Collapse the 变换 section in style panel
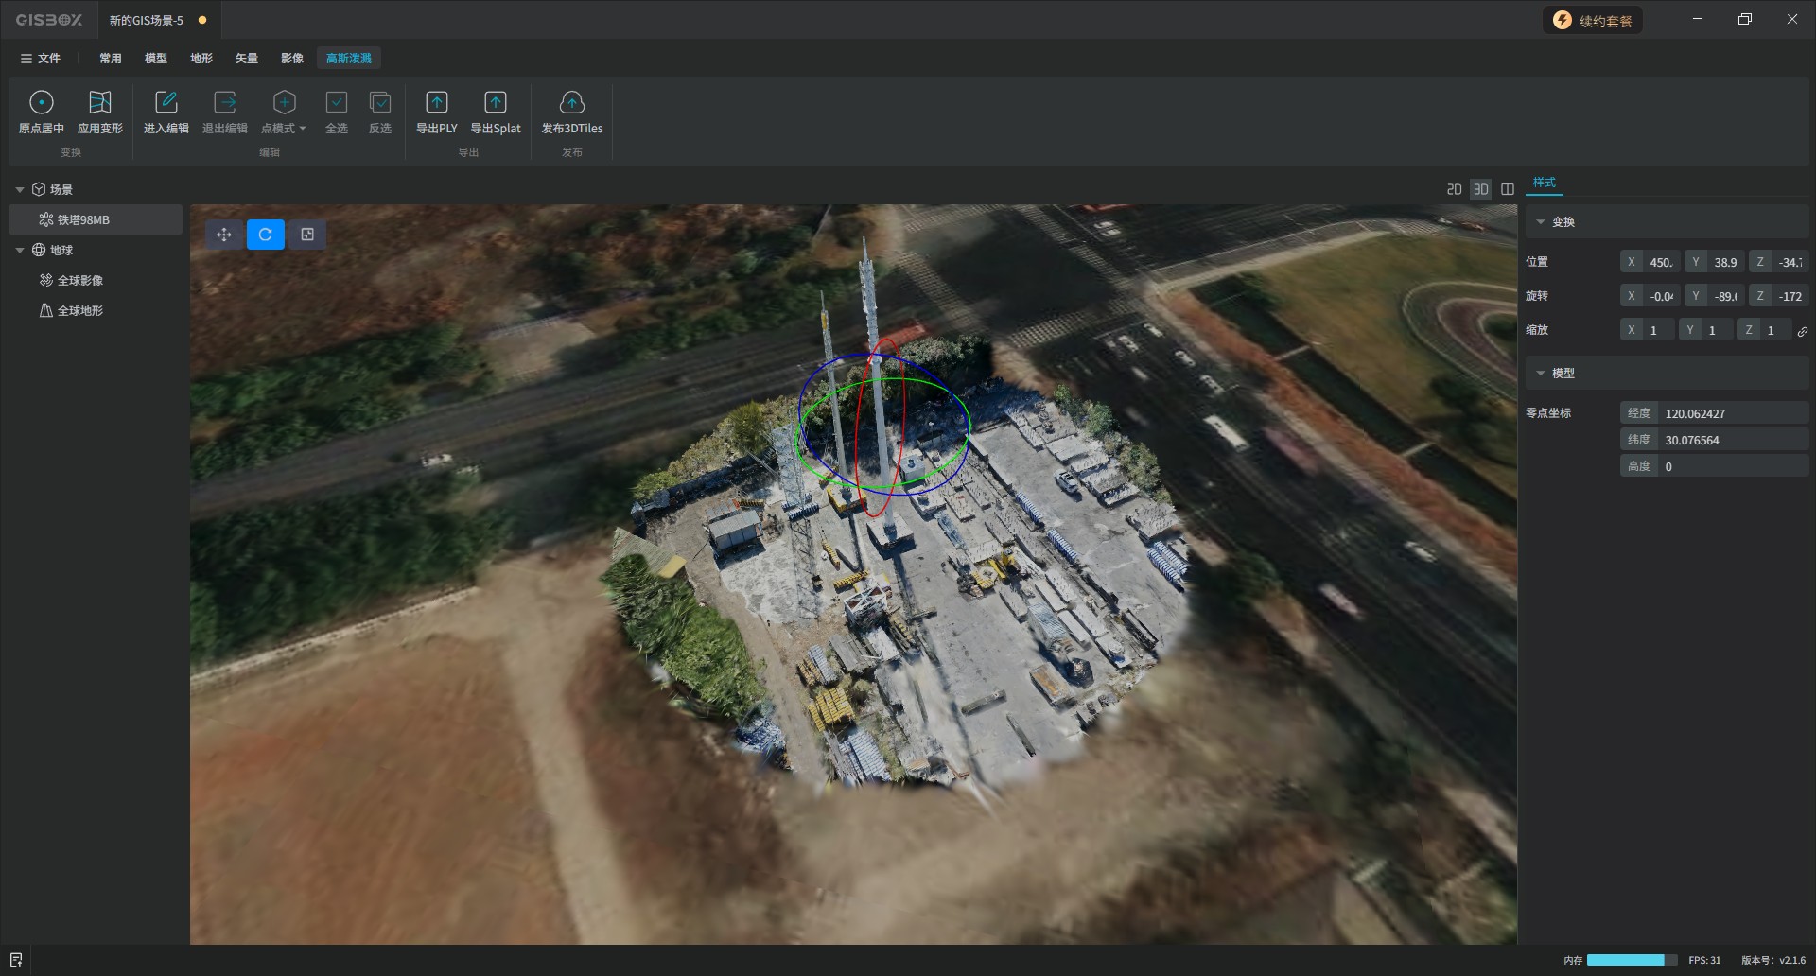The height and width of the screenshot is (976, 1816). (x=1541, y=222)
